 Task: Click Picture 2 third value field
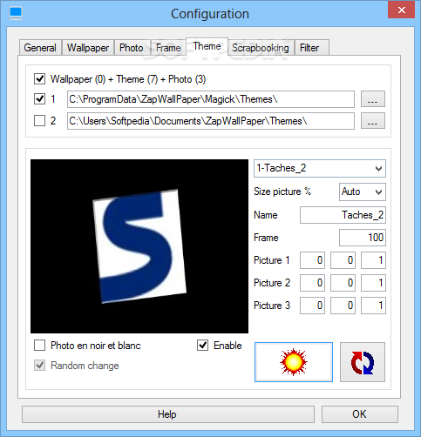[373, 283]
